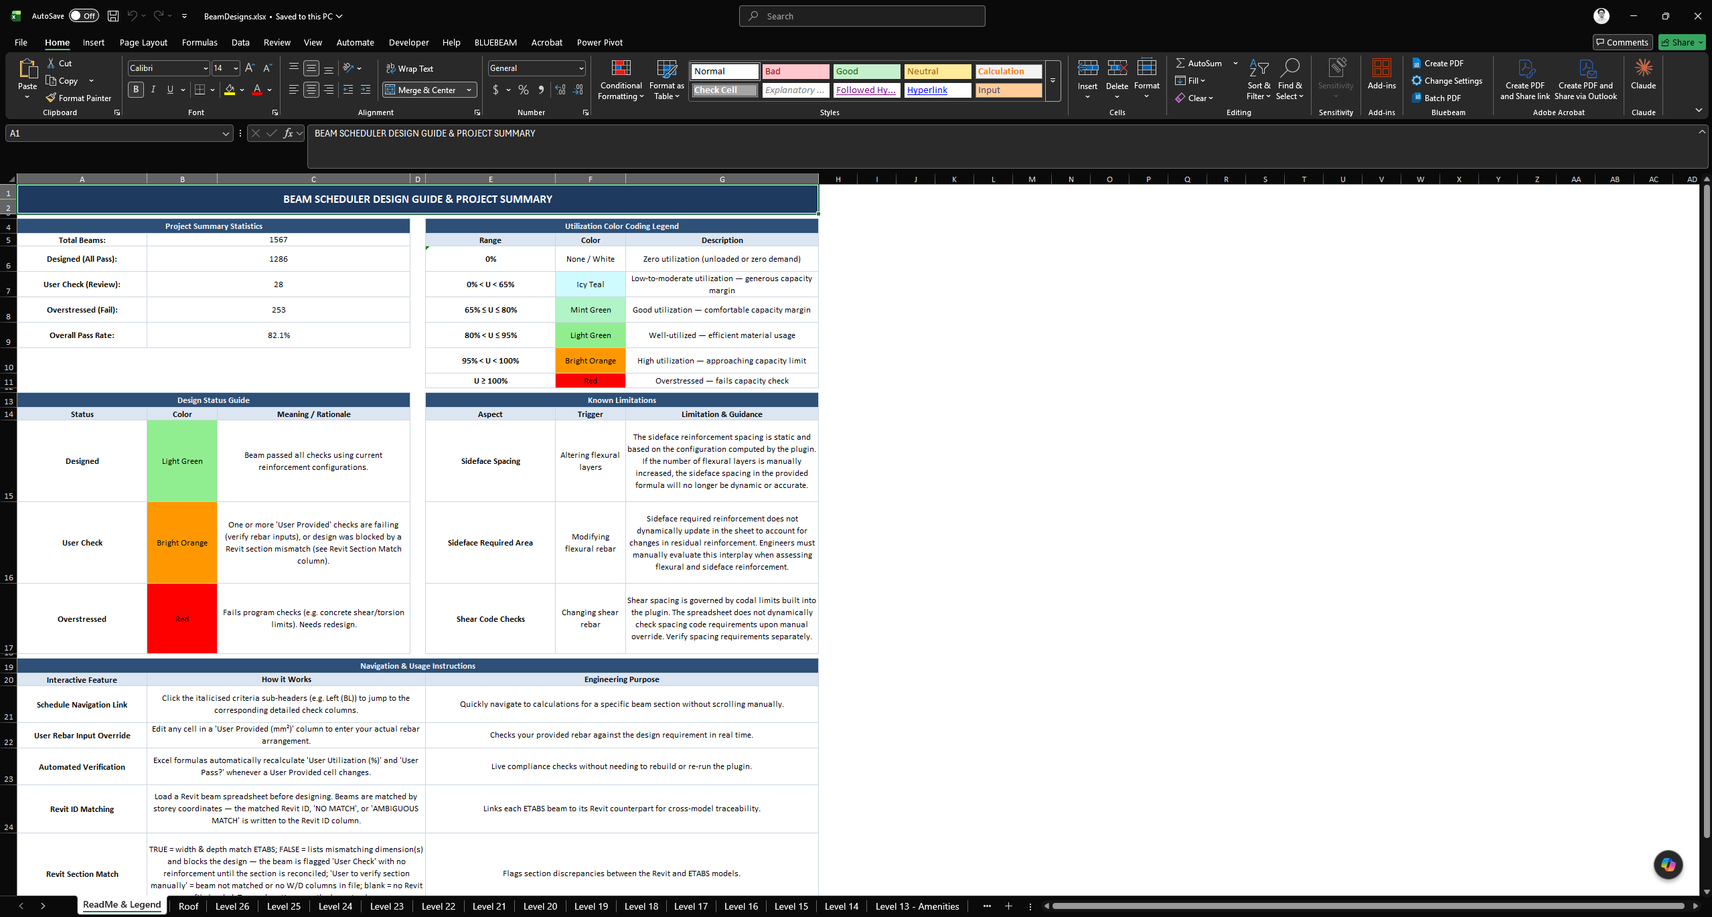Click the Search box in title bar
Screen dimensions: 1712x917
click(x=862, y=16)
